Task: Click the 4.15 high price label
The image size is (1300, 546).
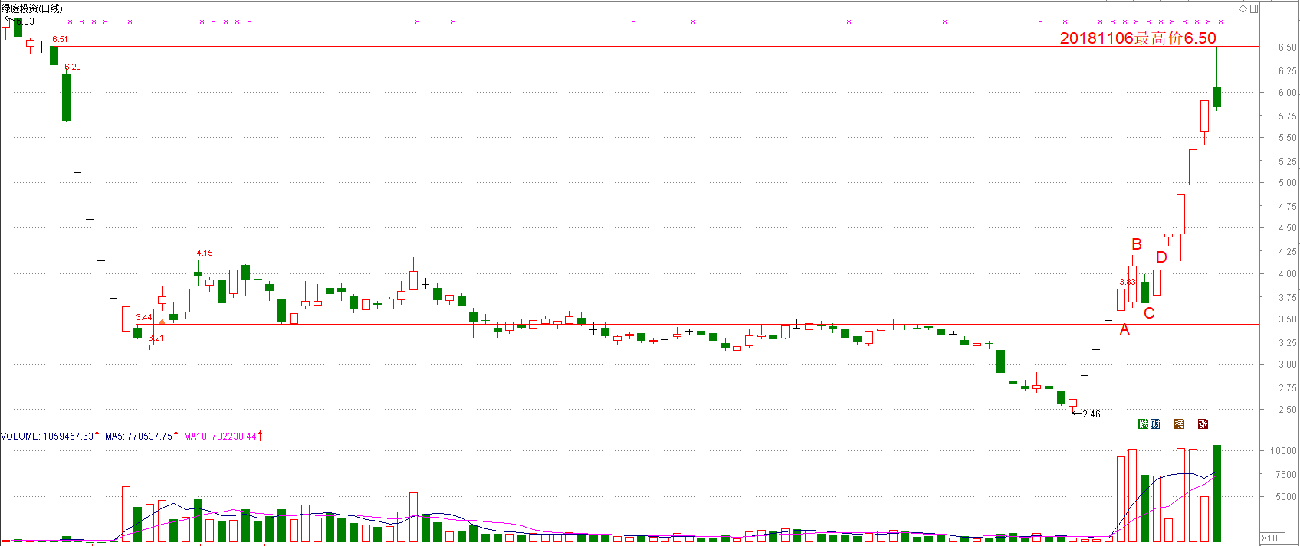Action: click(205, 253)
